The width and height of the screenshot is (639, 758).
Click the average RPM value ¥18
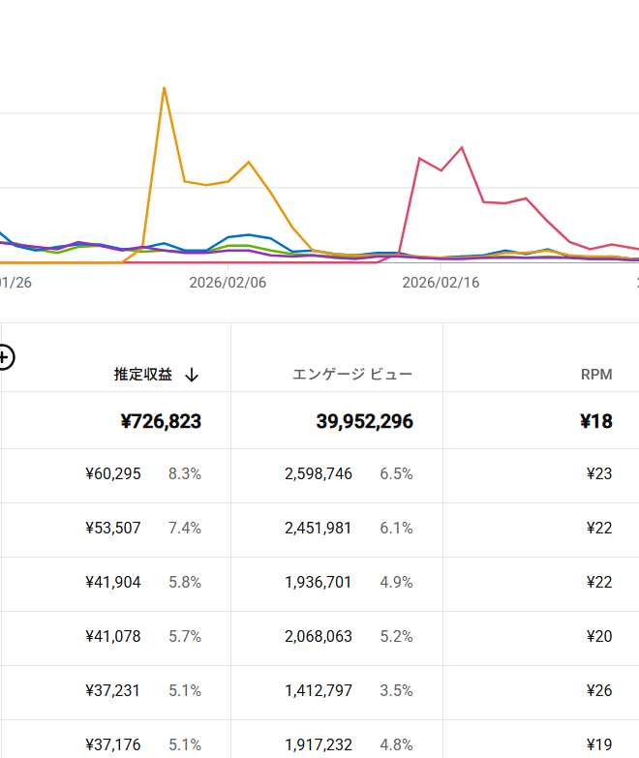(x=595, y=421)
